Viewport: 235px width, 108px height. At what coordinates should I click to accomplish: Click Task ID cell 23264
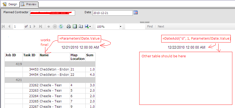(x=31, y=96)
